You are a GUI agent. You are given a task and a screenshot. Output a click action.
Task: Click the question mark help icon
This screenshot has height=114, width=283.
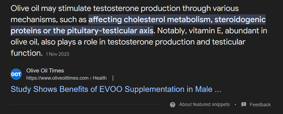pyautogui.click(x=173, y=104)
